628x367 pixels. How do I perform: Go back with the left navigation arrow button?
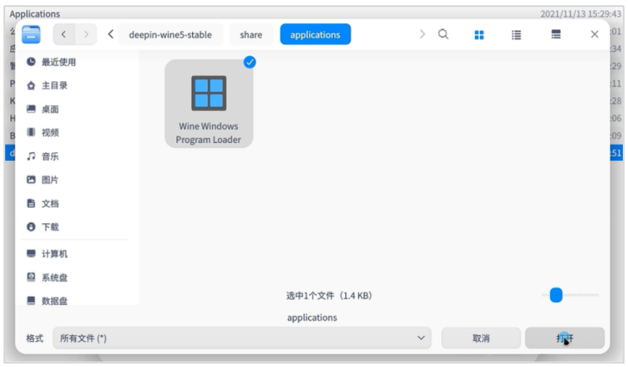tap(64, 35)
